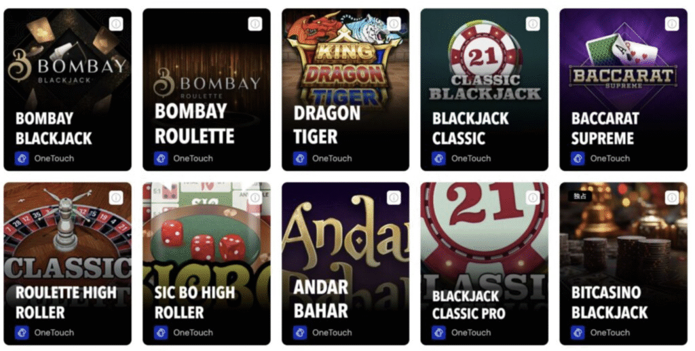Viewport: 695px width, 351px height.
Task: Click OneTouch provider logo under Baccarat Supreme
Action: 578,158
